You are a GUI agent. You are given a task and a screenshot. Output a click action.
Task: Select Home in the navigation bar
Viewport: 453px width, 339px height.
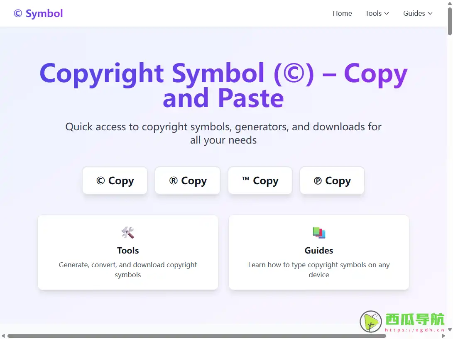[342, 13]
